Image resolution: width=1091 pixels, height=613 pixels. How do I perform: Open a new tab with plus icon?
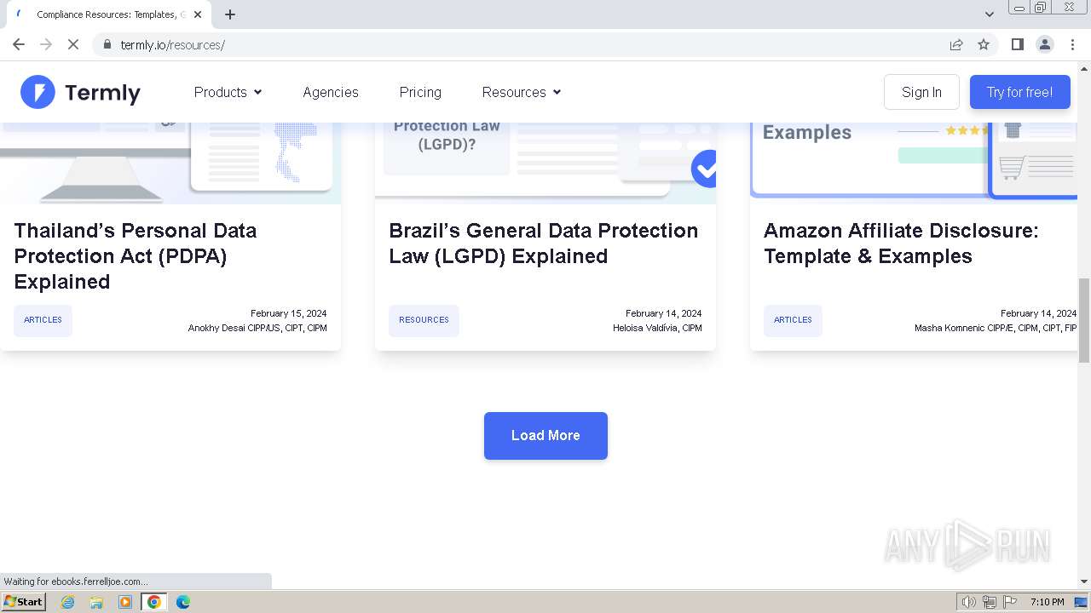pos(230,14)
